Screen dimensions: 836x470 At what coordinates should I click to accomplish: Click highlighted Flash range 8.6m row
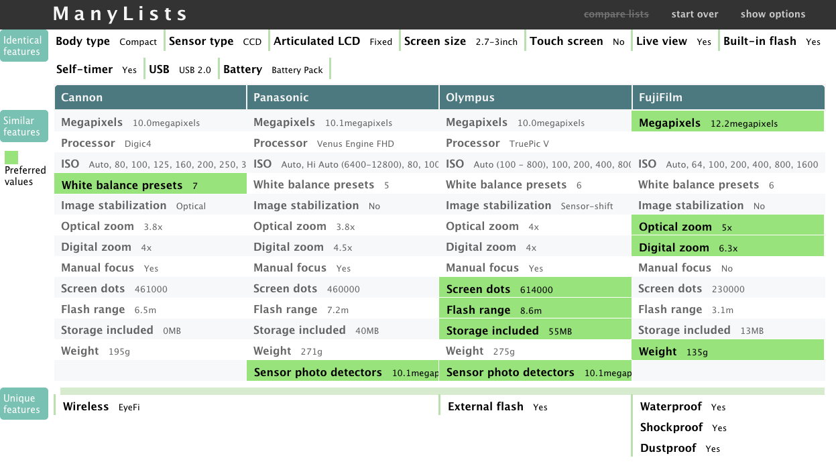click(535, 310)
